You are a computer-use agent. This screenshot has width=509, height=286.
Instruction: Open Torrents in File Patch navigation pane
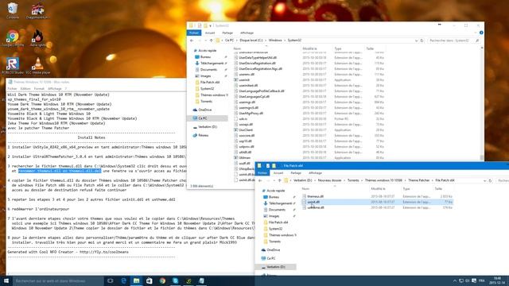[274, 242]
